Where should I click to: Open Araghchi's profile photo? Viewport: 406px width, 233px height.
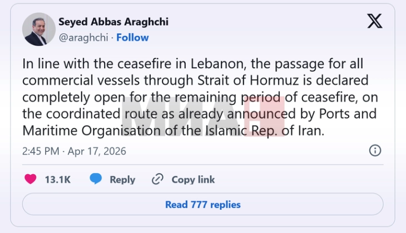point(38,29)
